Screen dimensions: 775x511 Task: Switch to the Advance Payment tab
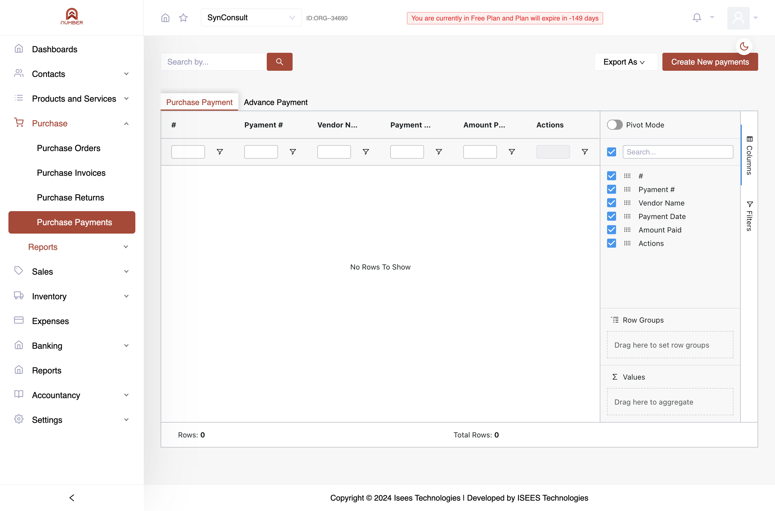275,102
